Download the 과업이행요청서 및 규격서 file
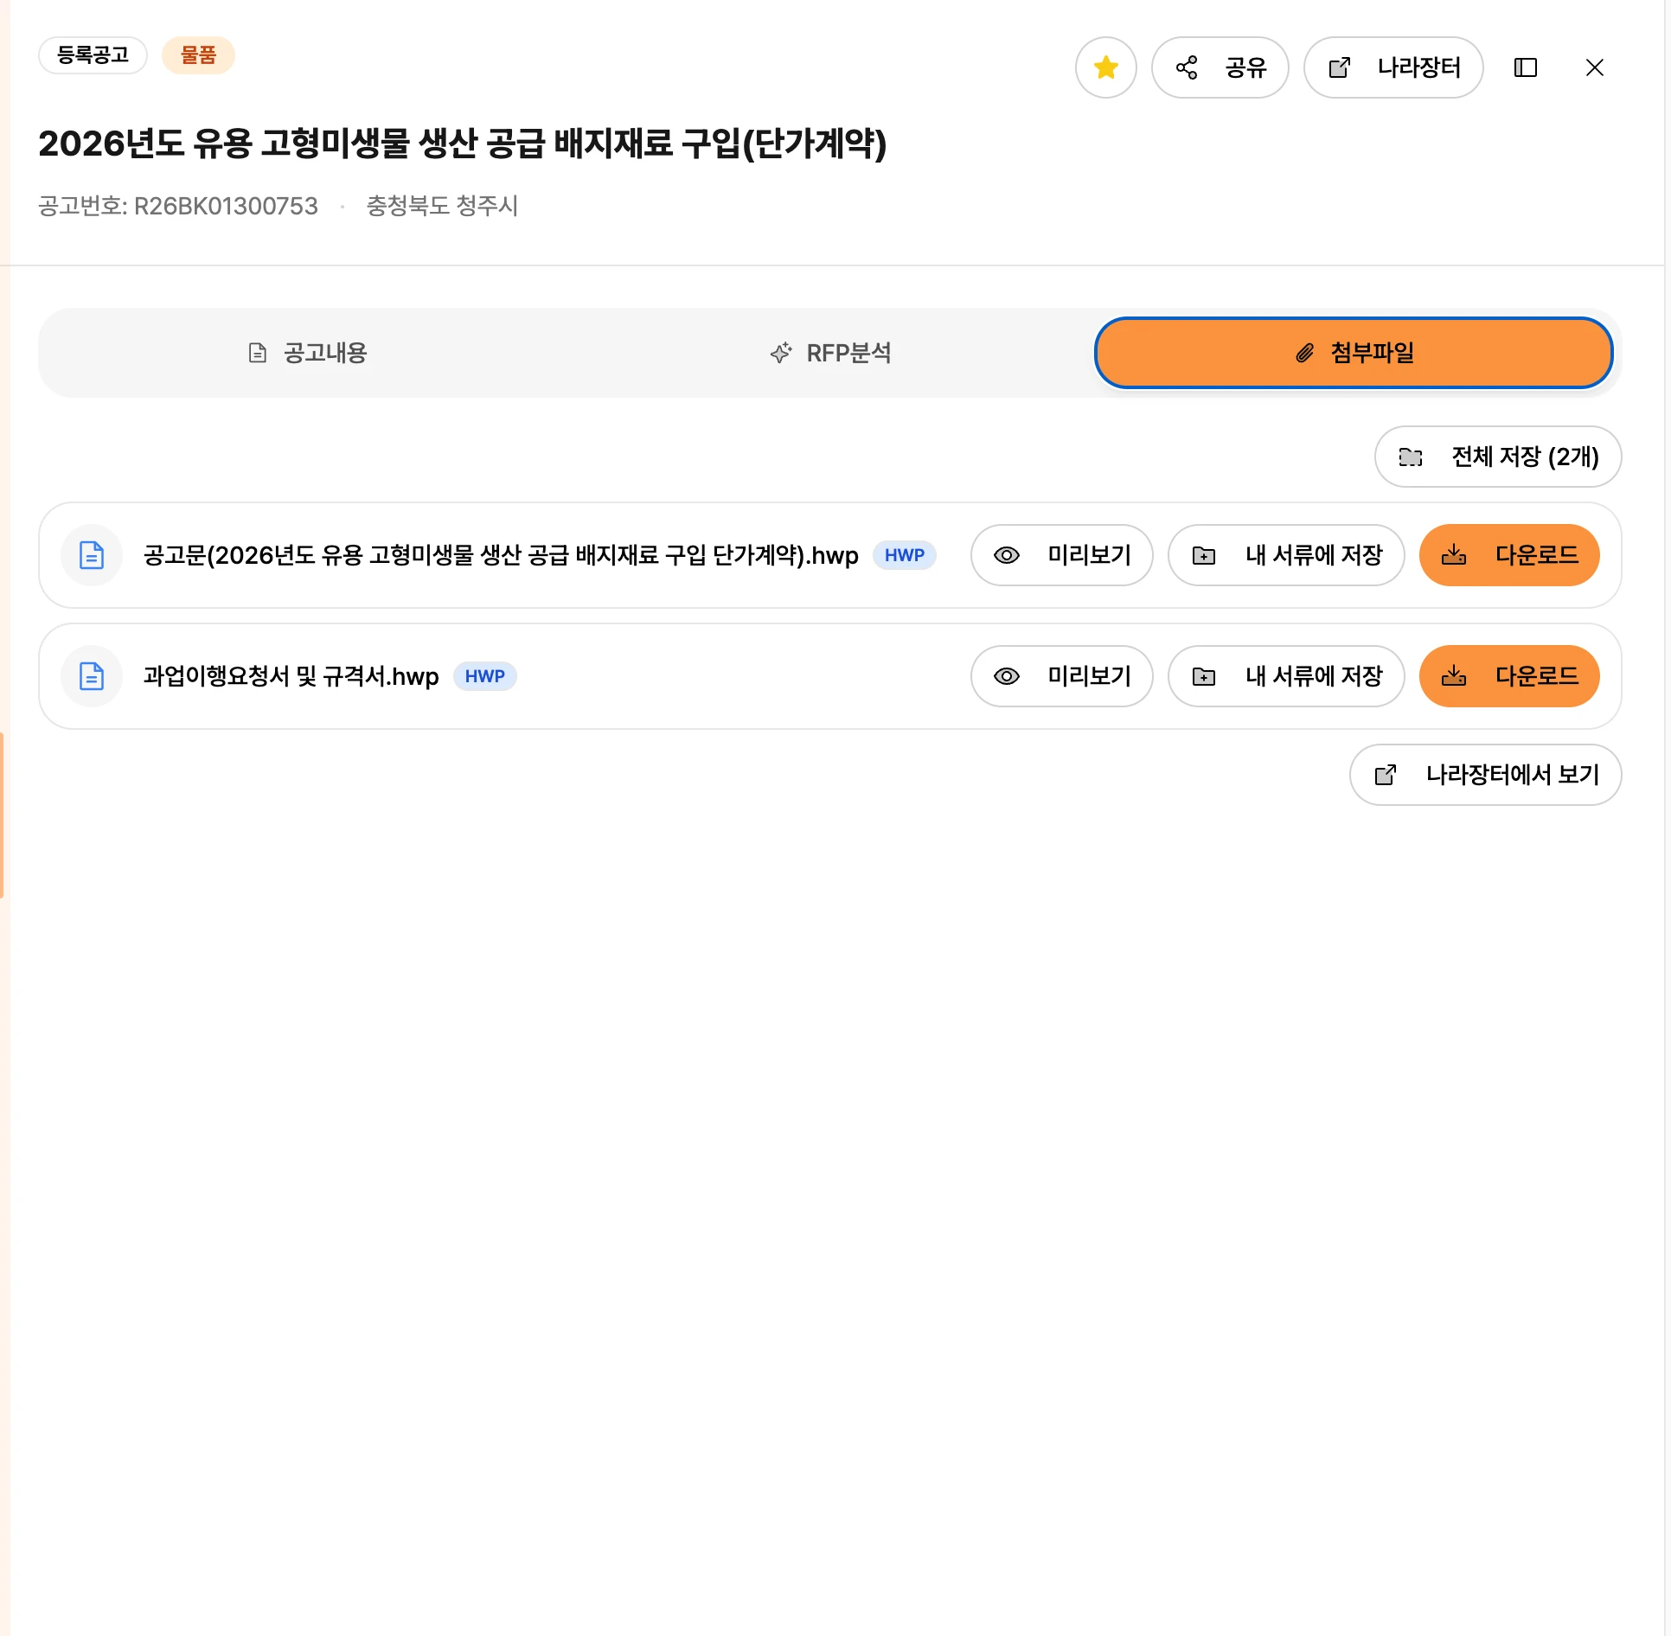Image resolution: width=1671 pixels, height=1636 pixels. (x=1508, y=676)
